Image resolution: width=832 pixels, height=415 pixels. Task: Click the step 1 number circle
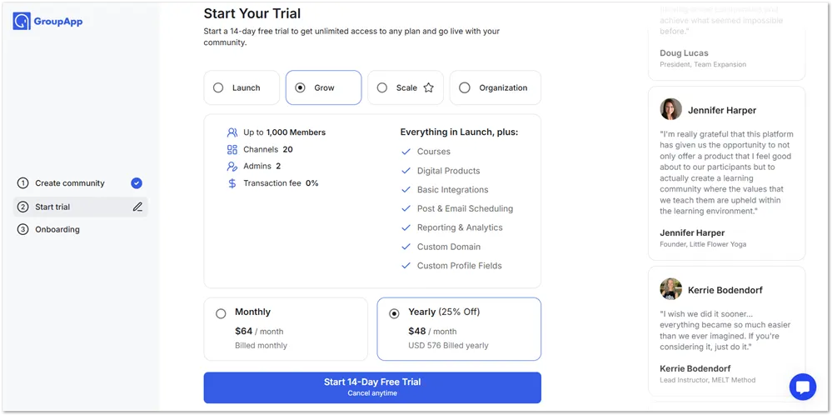pyautogui.click(x=22, y=183)
